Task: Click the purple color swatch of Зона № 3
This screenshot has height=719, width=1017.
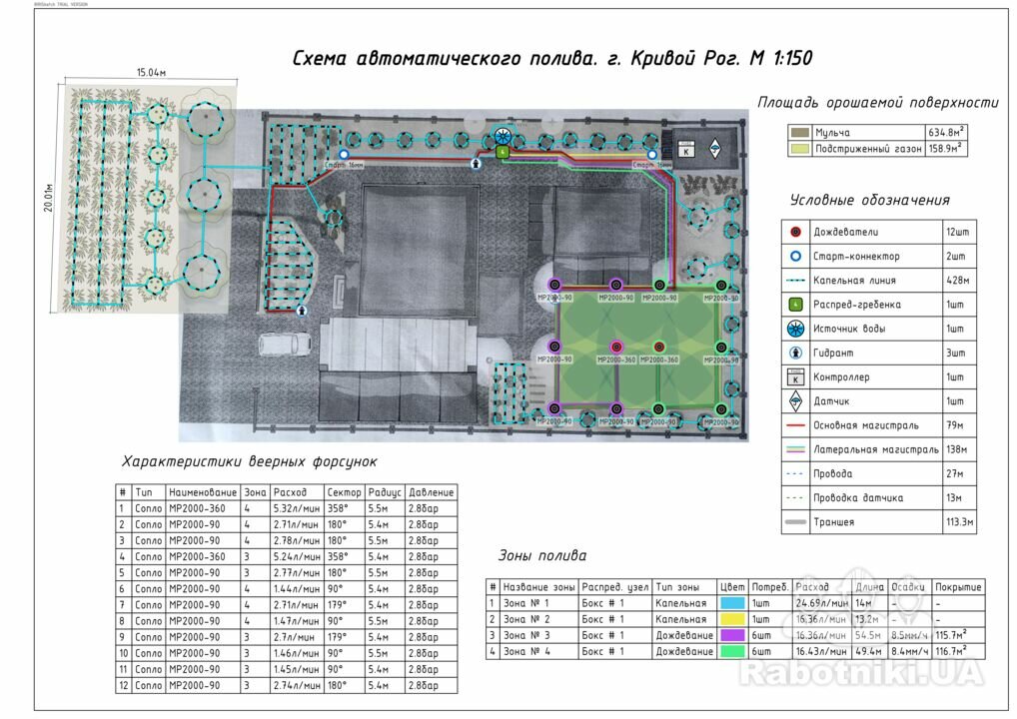Action: [x=732, y=635]
